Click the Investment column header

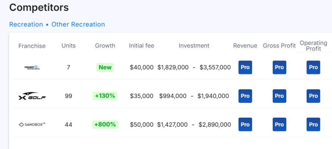(194, 46)
